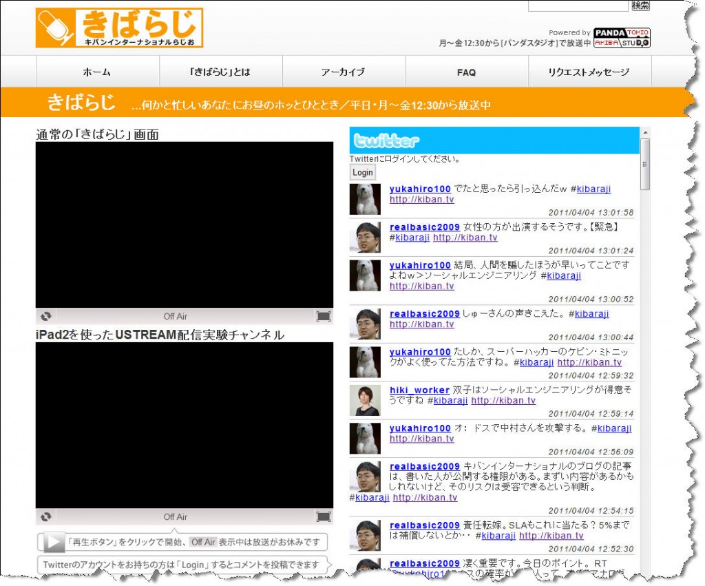Click inside the search input field
The width and height of the screenshot is (705, 586).
pos(578,6)
